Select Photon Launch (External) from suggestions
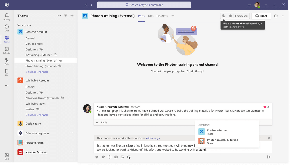The image size is (291, 166). [222, 141]
